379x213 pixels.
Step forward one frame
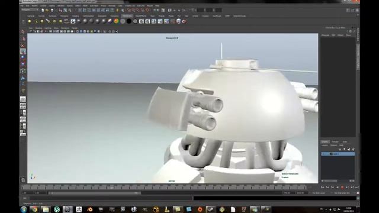347,187
